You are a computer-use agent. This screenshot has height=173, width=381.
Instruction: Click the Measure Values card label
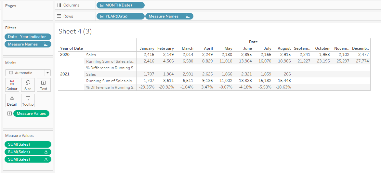coord(20,136)
